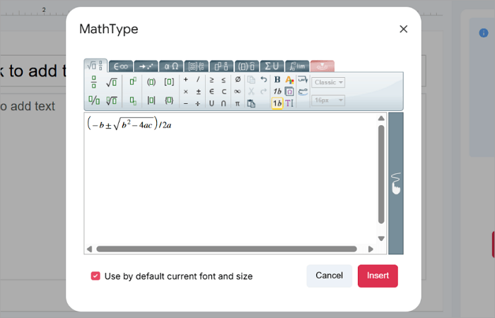The height and width of the screenshot is (318, 495).
Task: Insert the minus sign
Action: 185,103
